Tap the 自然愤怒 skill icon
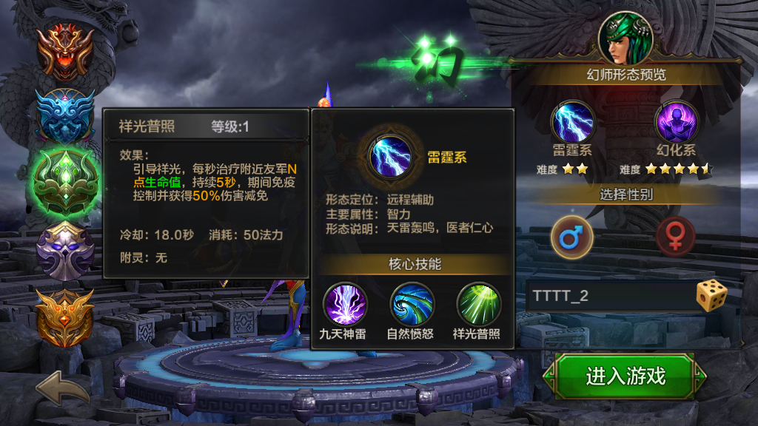The width and height of the screenshot is (758, 426). [x=412, y=305]
